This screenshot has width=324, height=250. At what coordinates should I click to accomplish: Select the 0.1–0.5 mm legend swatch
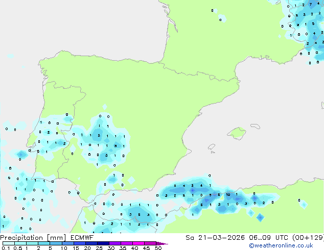[9, 243]
